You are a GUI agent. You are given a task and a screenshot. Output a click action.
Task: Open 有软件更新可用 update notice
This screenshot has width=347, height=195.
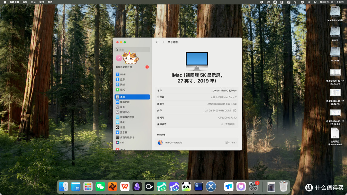[x=132, y=67]
